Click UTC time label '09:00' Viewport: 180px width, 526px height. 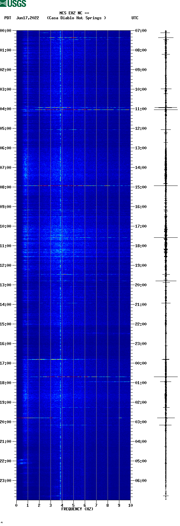[141, 70]
